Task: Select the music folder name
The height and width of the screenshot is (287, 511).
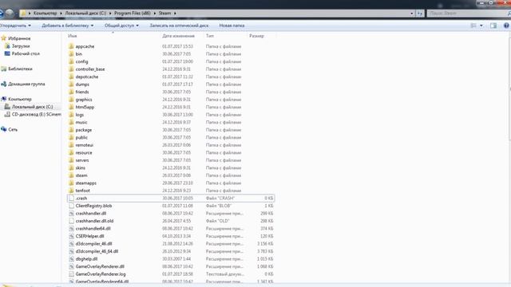Action: [x=81, y=122]
